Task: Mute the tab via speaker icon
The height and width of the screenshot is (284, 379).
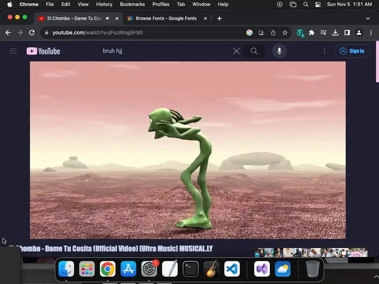Action: [108, 18]
